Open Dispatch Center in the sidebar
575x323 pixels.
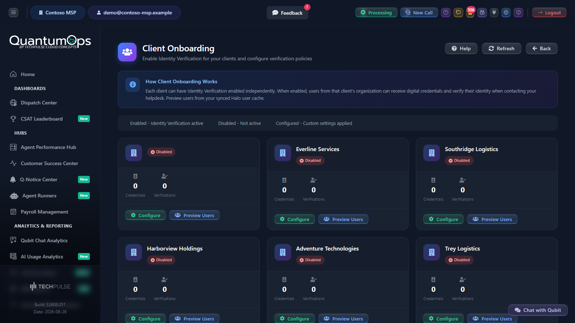[50, 103]
